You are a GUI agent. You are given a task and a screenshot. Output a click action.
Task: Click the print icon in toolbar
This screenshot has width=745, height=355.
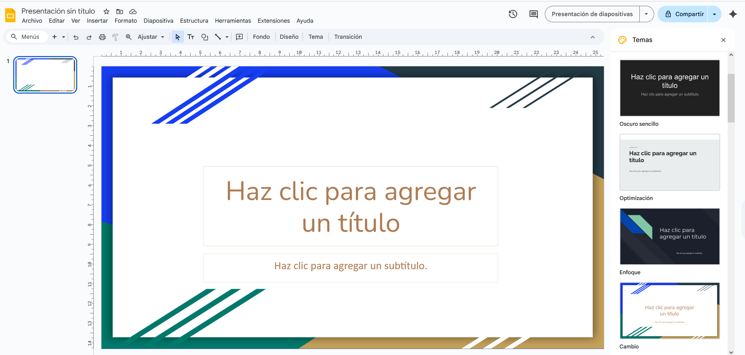102,37
